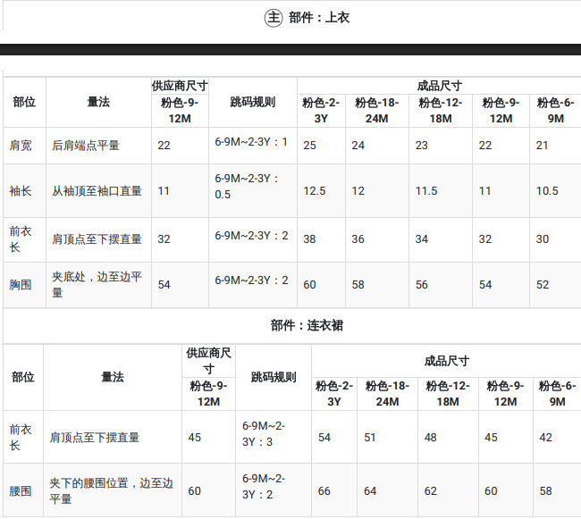Select the 夹底处，边至边平量 cell
581x519 pixels.
pyautogui.click(x=97, y=284)
